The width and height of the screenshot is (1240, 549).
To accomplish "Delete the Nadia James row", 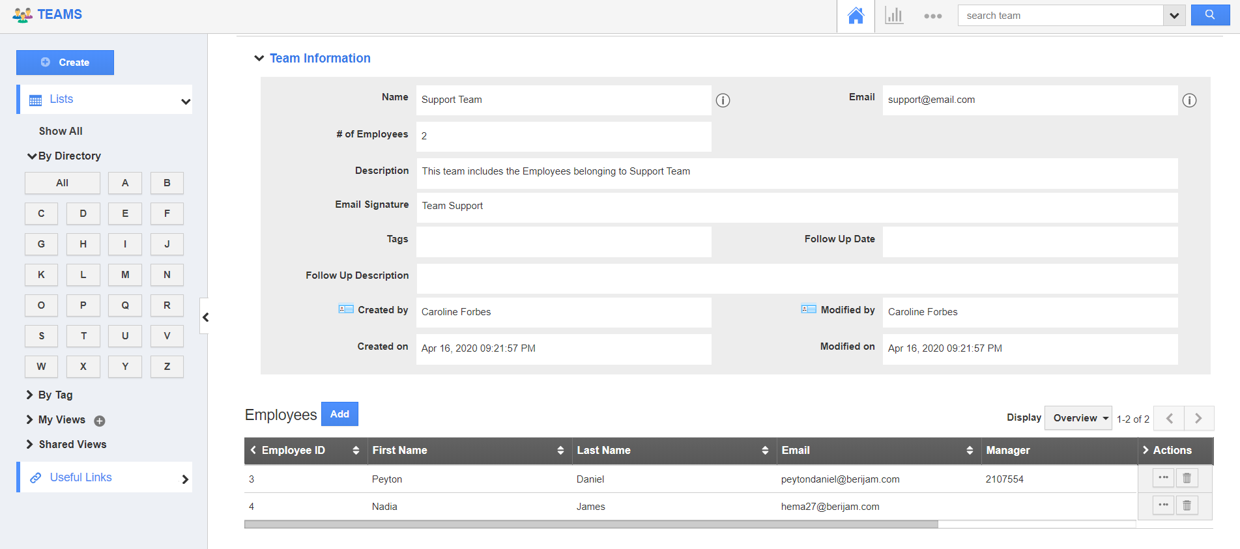I will (1187, 505).
